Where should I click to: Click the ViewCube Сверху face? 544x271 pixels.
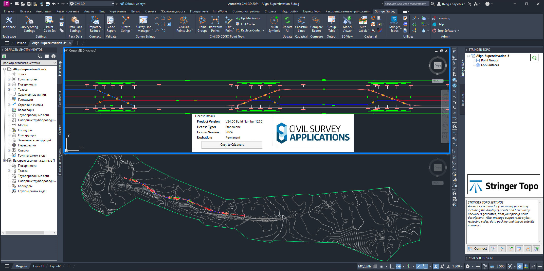point(438,65)
